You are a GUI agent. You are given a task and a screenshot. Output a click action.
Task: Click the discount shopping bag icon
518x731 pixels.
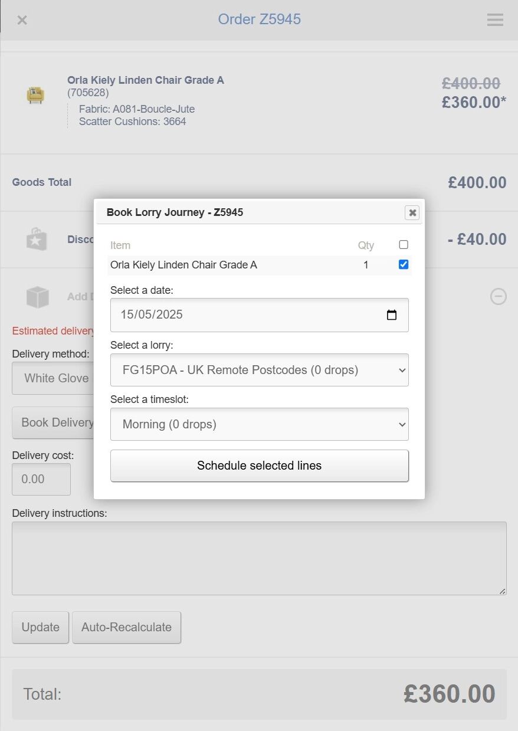[37, 240]
